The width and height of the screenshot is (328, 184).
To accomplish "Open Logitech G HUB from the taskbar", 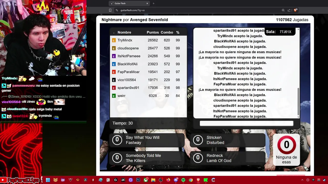I will (x=116, y=180).
